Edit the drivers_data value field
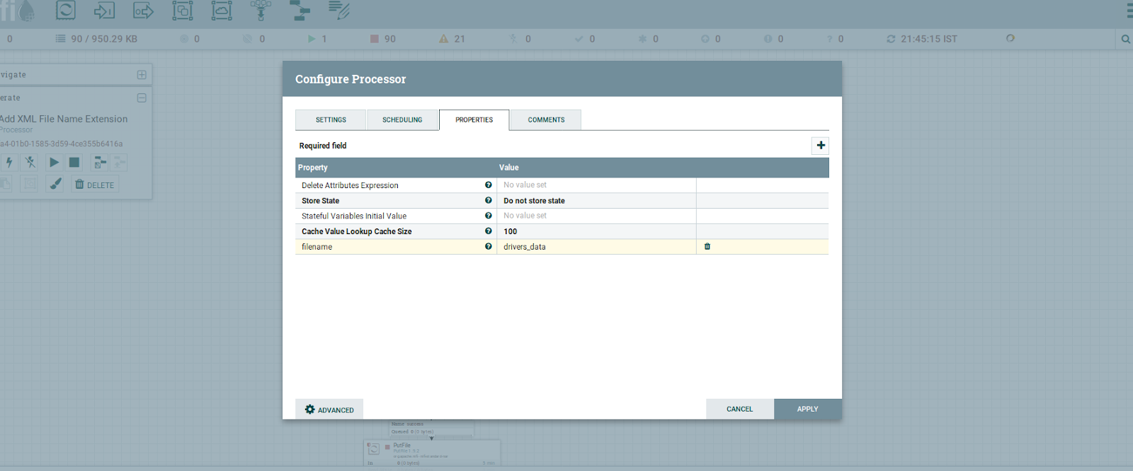The height and width of the screenshot is (471, 1133). tap(596, 247)
